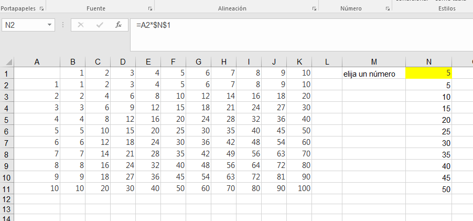Screen dimensions: 473x221
Task: Open the Fuente group dialog launcher
Action: click(x=150, y=9)
